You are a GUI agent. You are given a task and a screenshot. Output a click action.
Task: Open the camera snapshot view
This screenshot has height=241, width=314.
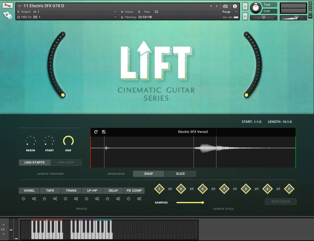pyautogui.click(x=225, y=6)
